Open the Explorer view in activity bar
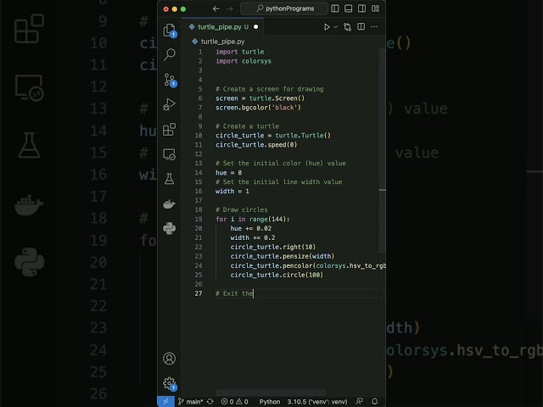The height and width of the screenshot is (407, 543). 170,31
